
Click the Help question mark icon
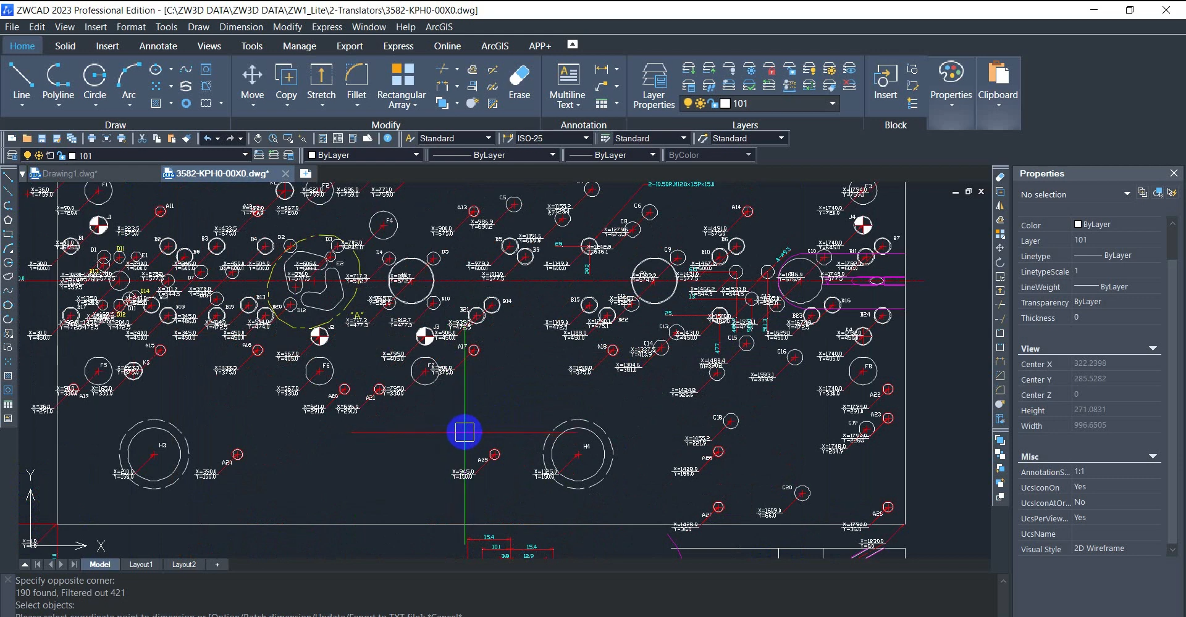click(388, 138)
